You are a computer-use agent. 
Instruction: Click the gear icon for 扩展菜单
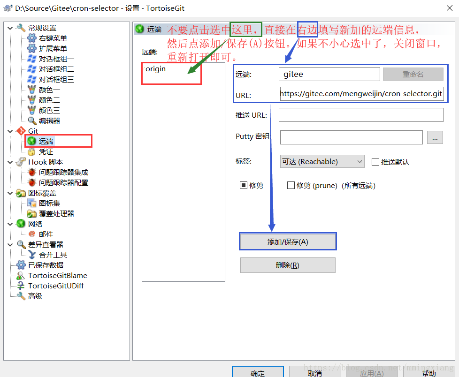pyautogui.click(x=31, y=48)
